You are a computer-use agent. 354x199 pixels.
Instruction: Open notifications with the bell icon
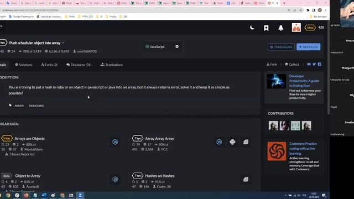coord(280,28)
